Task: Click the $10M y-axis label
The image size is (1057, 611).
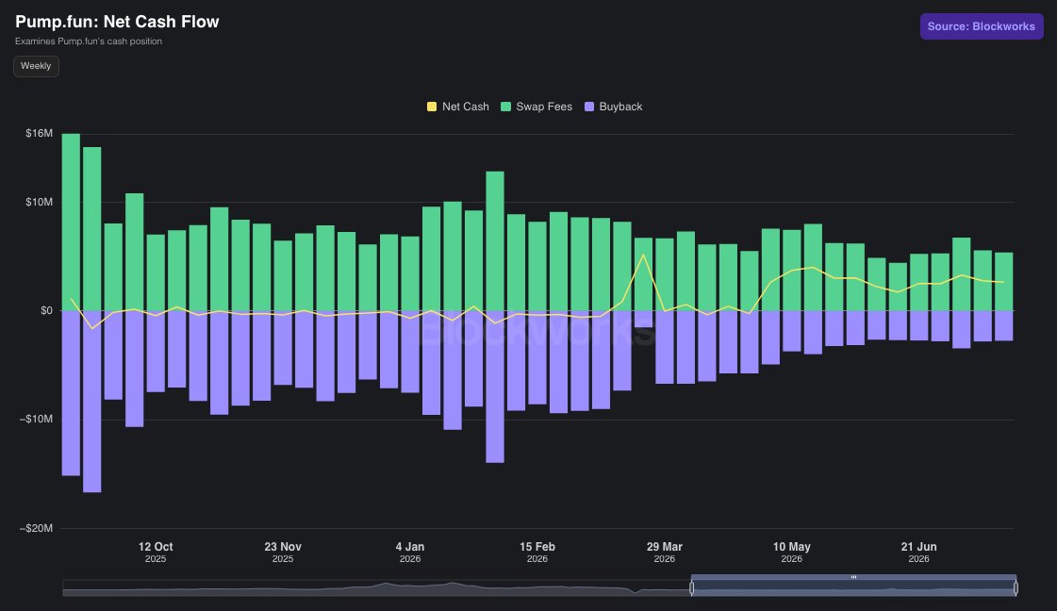Action: [39, 203]
